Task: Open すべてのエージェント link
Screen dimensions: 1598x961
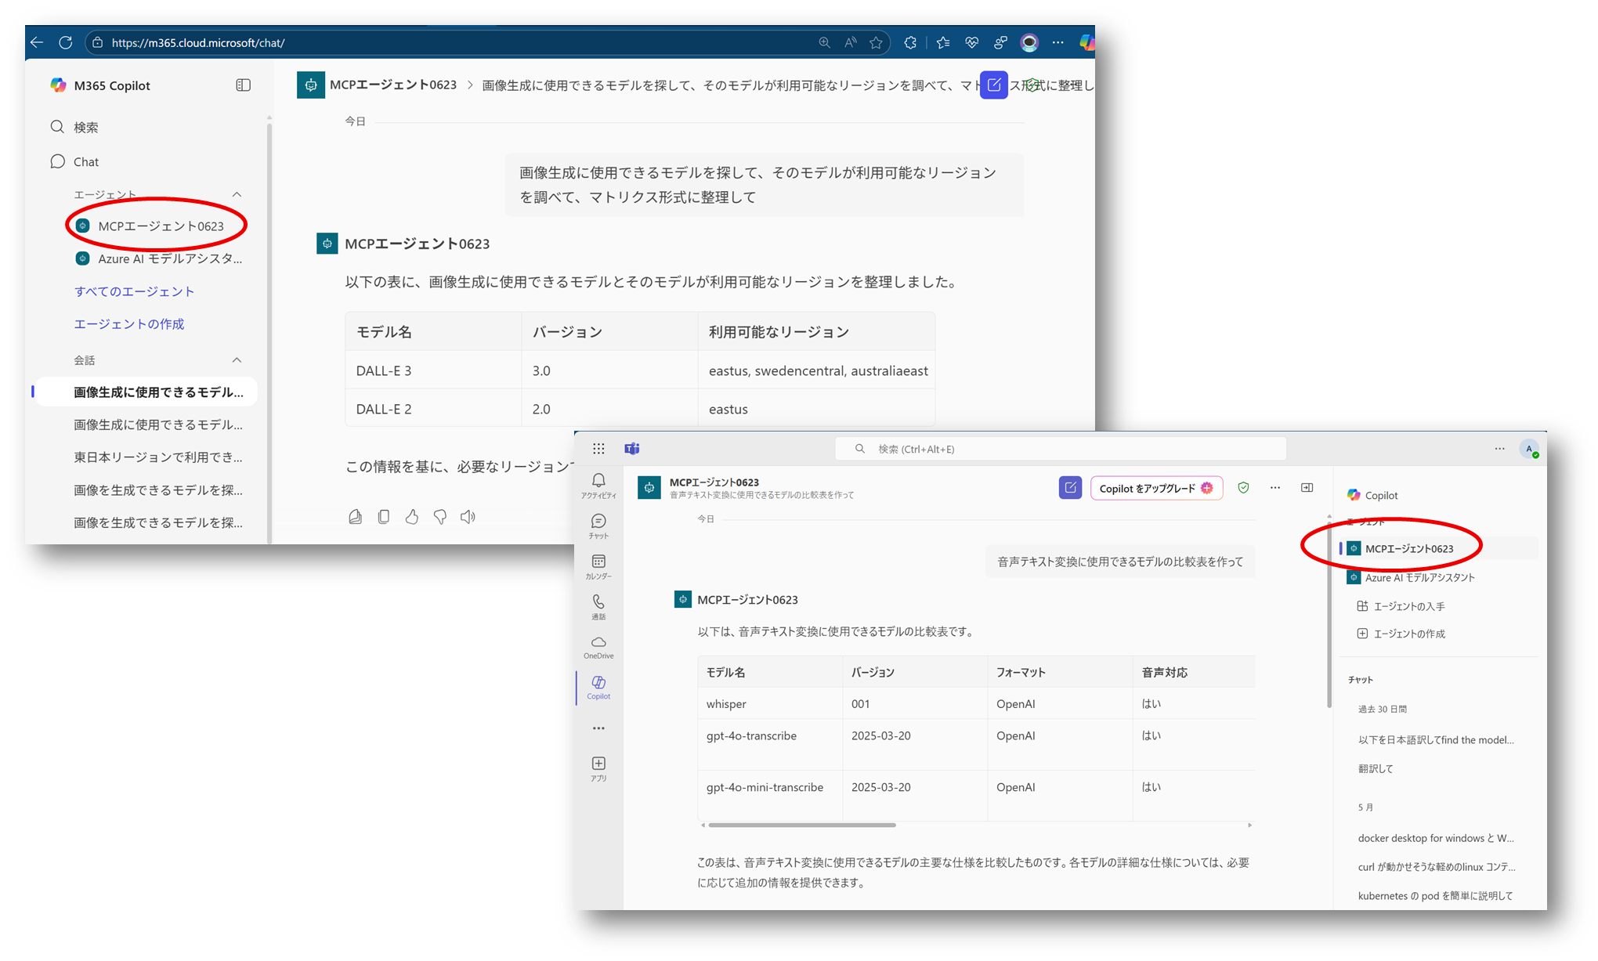Action: pos(134,291)
